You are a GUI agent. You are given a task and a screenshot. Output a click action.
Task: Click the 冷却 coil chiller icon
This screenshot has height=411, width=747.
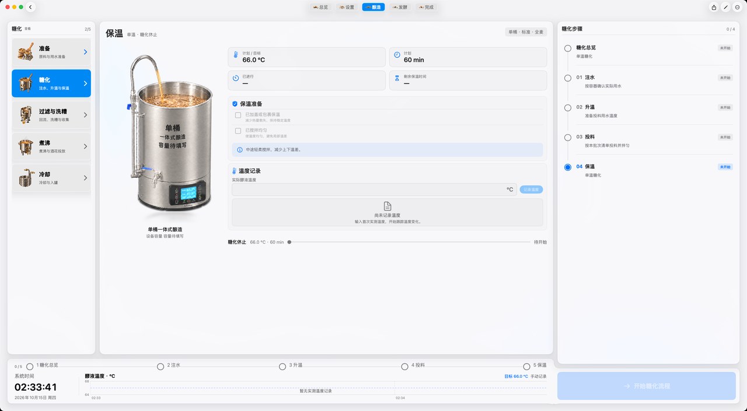tap(25, 178)
